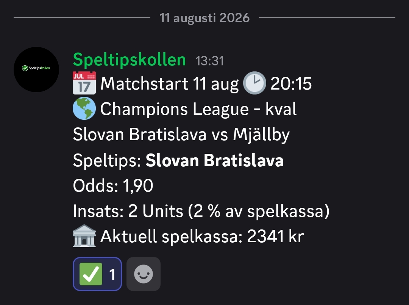Open the Speltipskollen profile avatar

(x=36, y=70)
